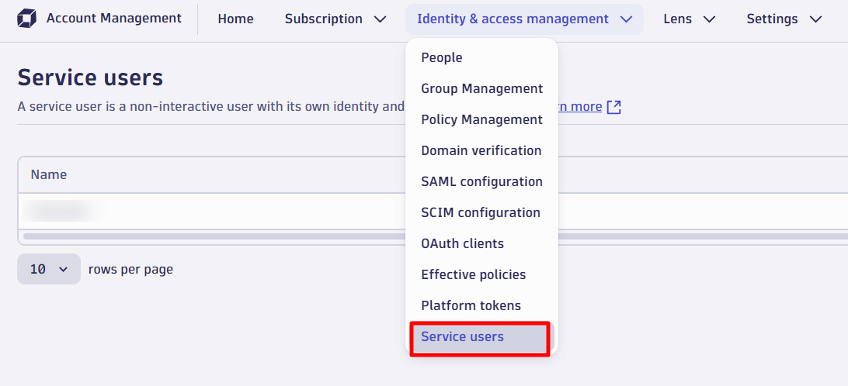Open SAML configuration
The image size is (848, 386).
[481, 181]
